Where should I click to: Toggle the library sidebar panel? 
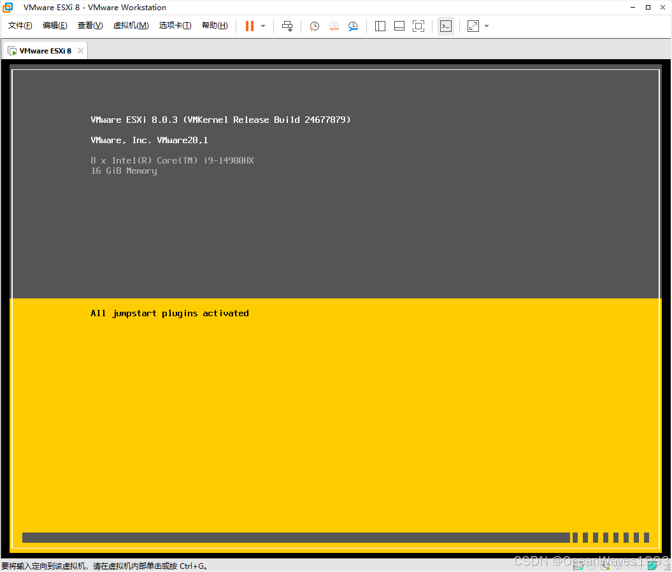coord(380,26)
